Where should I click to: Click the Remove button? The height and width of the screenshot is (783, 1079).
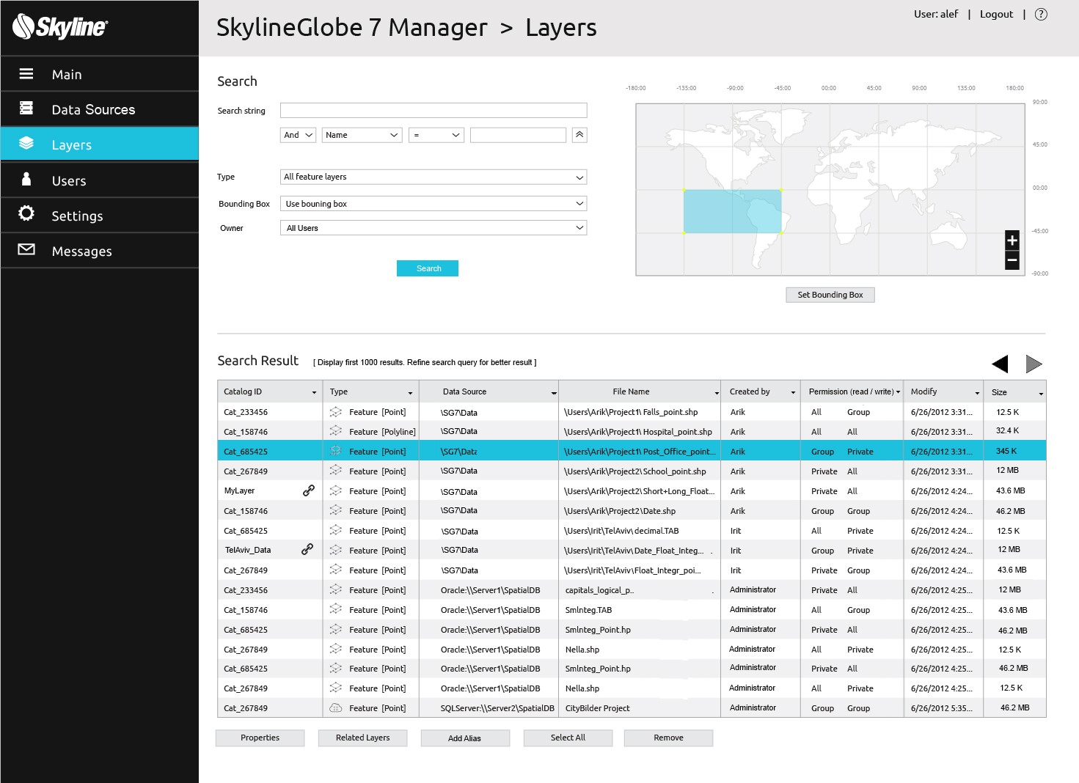[668, 738]
